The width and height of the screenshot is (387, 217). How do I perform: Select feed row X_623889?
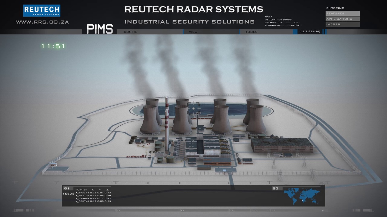[93, 198]
